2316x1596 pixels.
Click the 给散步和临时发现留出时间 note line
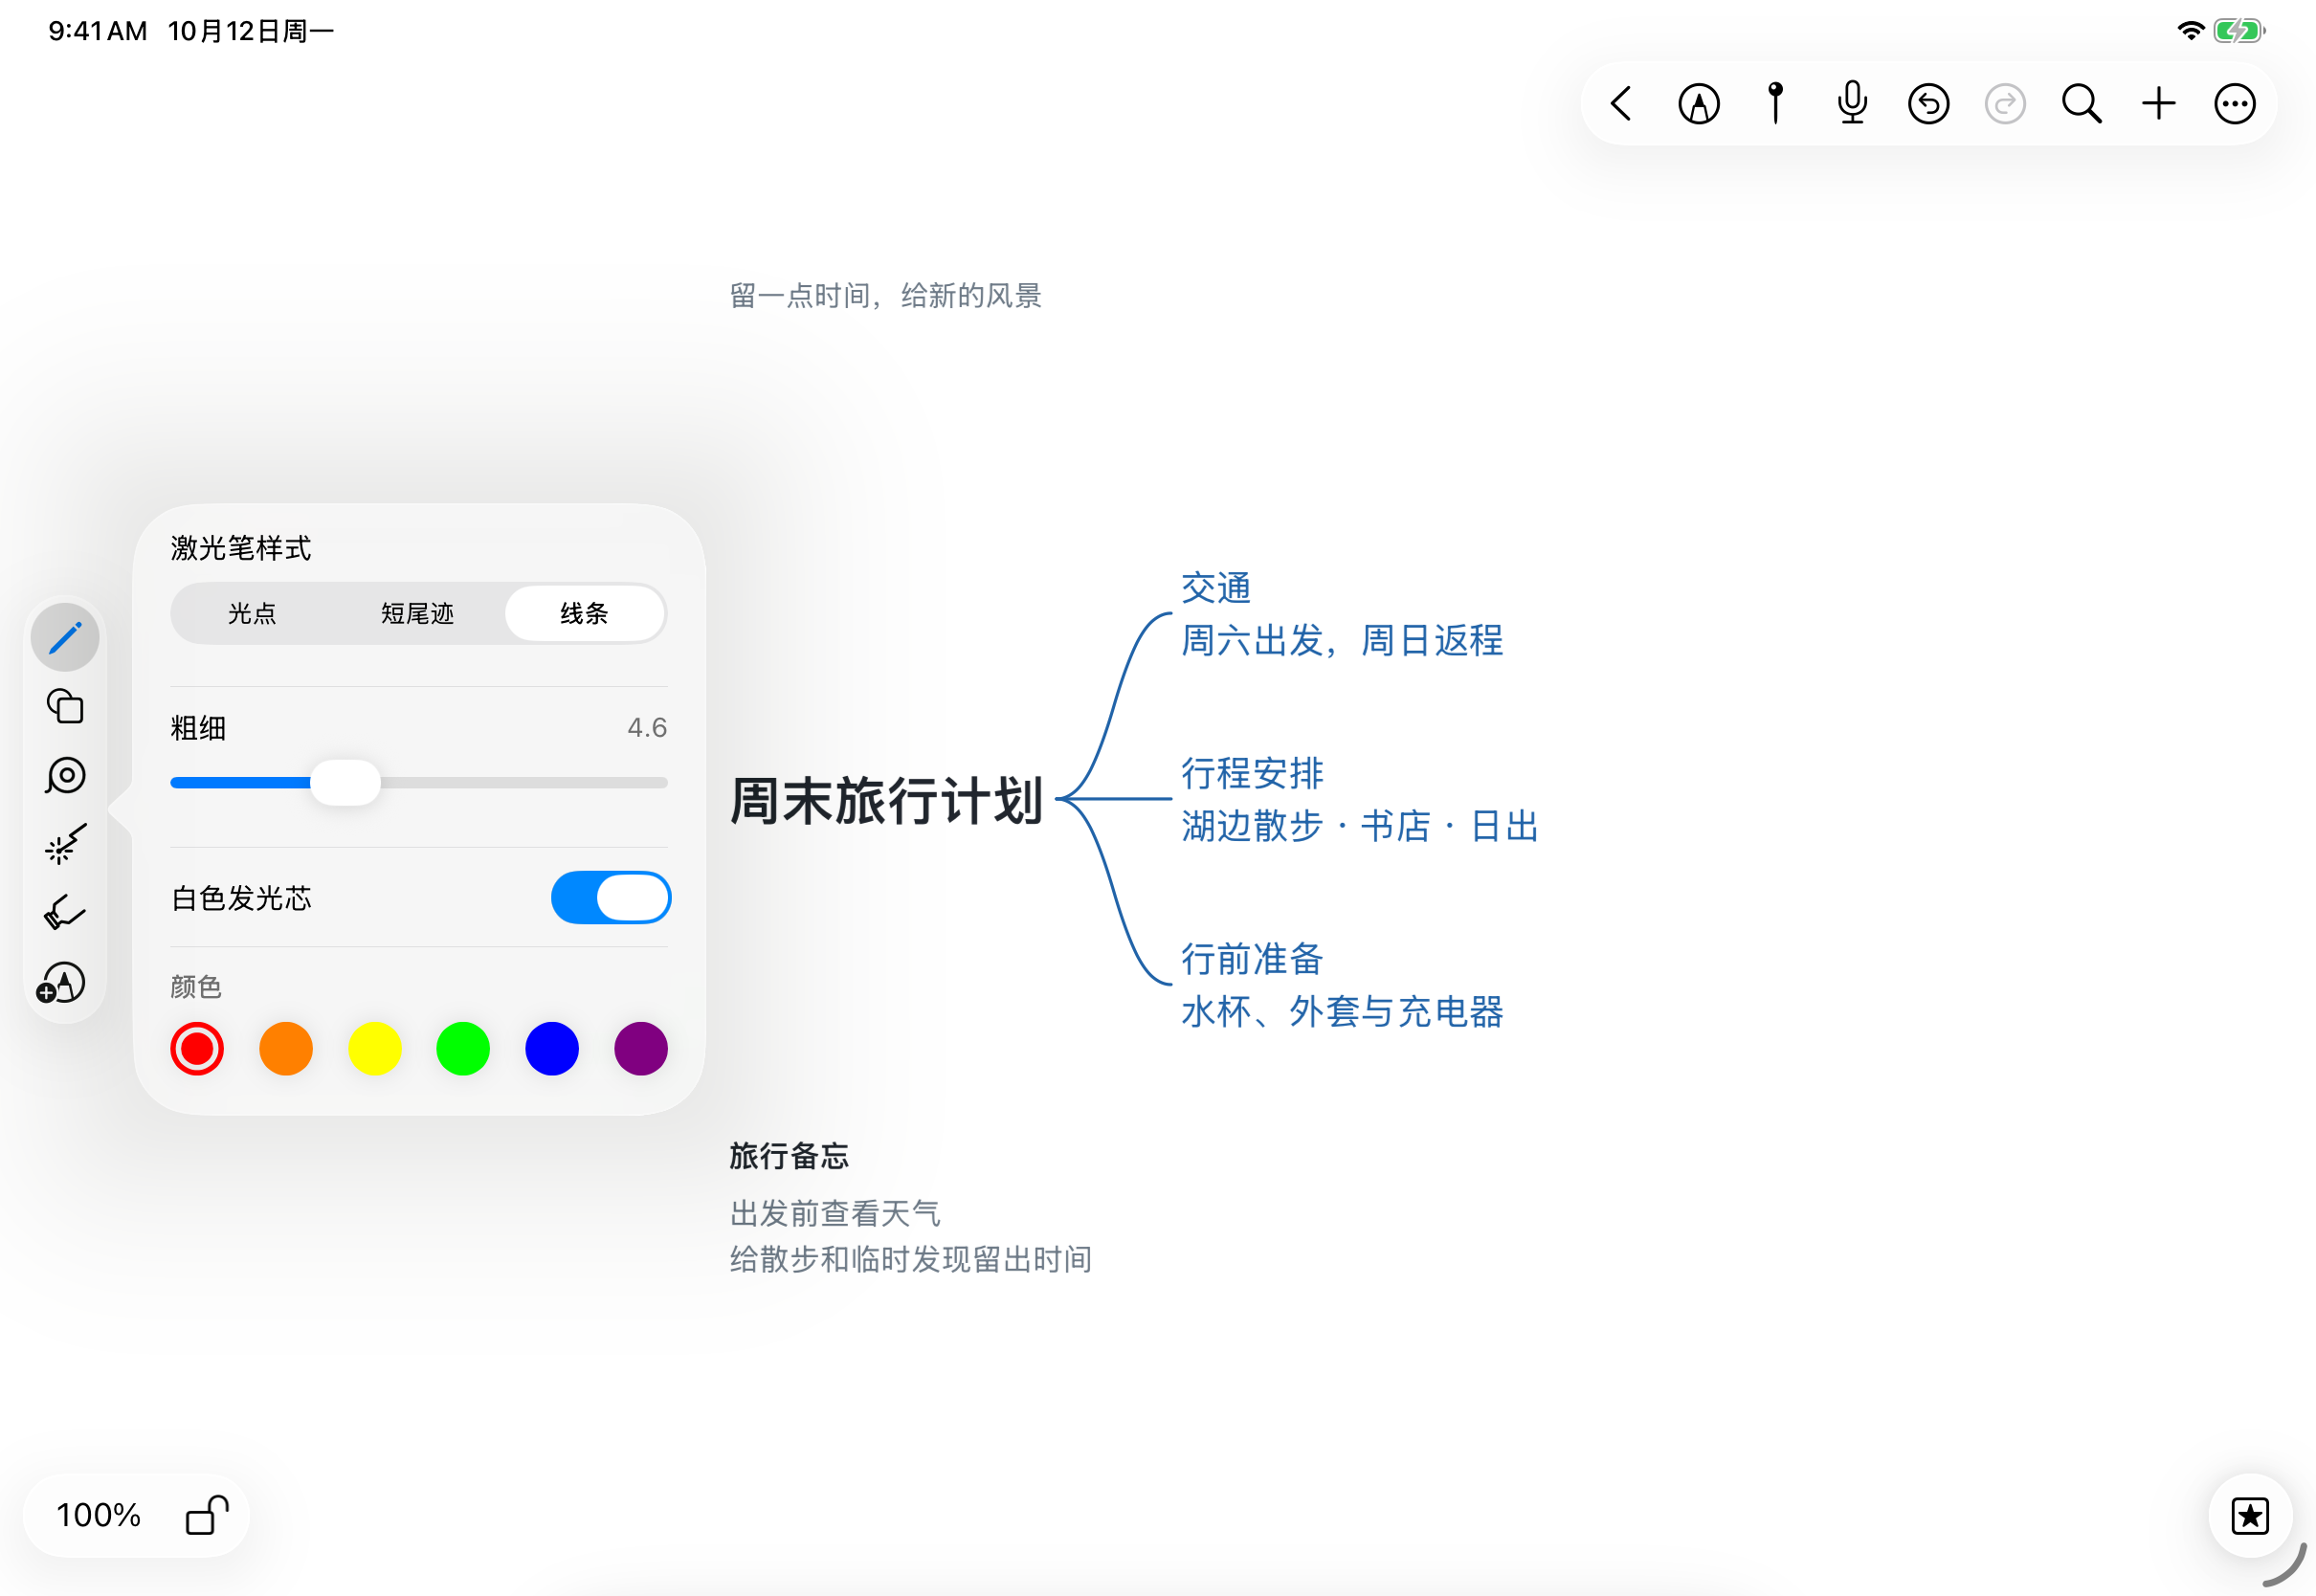pyautogui.click(x=910, y=1259)
